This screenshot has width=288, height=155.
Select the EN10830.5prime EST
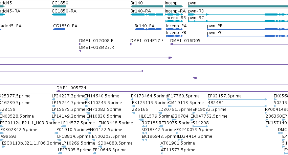tap(88, 120)
